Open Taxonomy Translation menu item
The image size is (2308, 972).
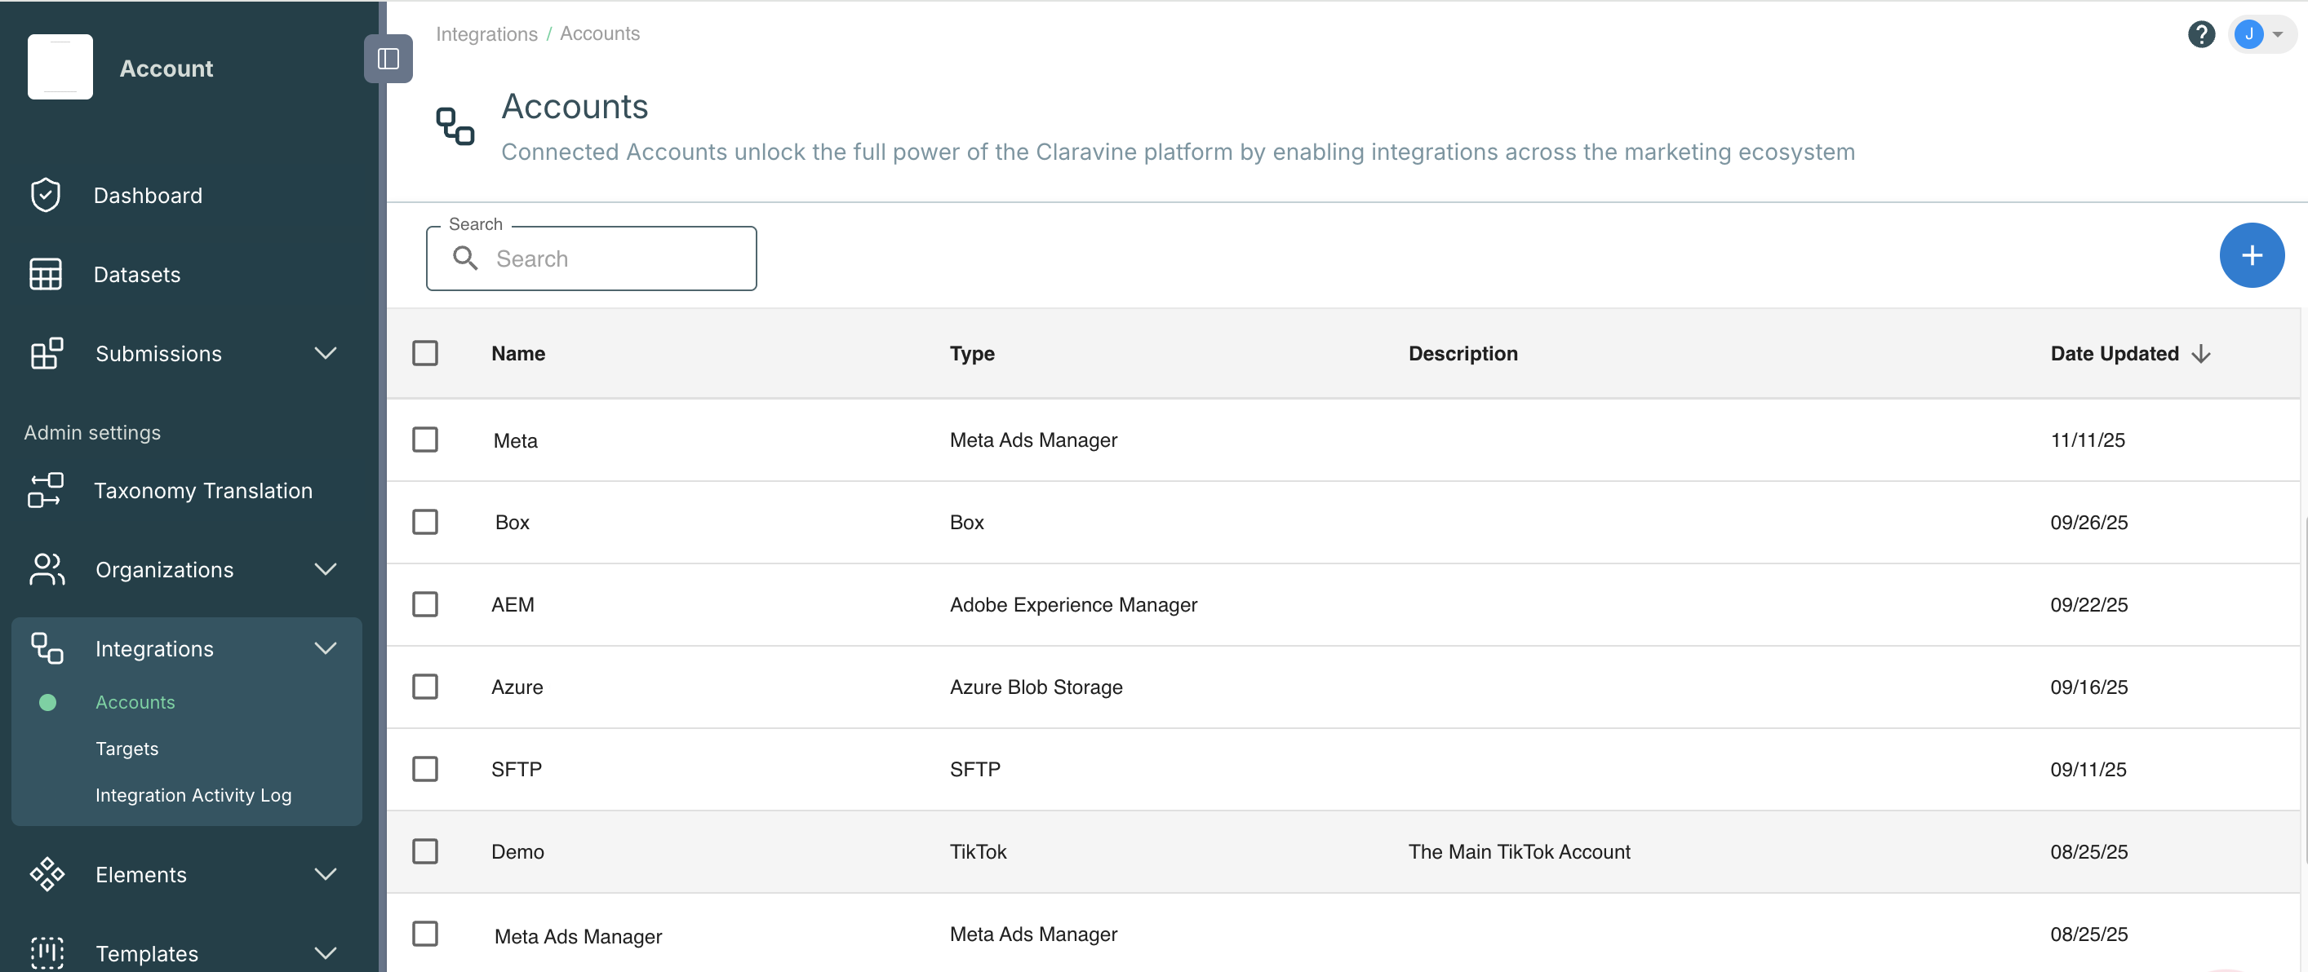tap(203, 490)
